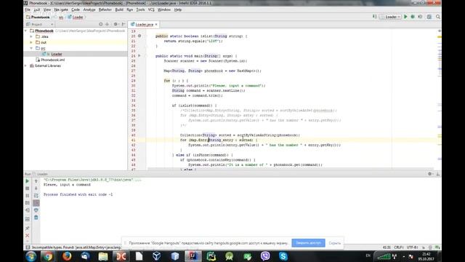Viewport: 465px width, 262px height.
Task: Open the File menu
Action: (x=28, y=9)
